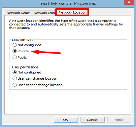Screen dimensions: 136x127
Task: Click the network location description paragraph
Action: [x=66, y=24]
